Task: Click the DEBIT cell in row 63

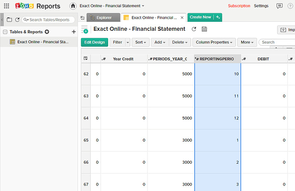Action: pos(264,96)
